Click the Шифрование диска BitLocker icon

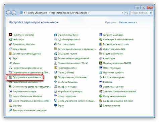[x=101, y=101]
